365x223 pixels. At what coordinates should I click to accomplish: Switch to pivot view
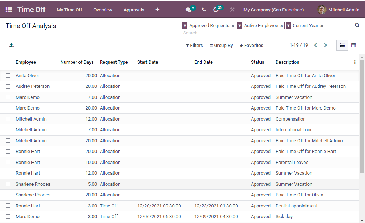point(354,45)
